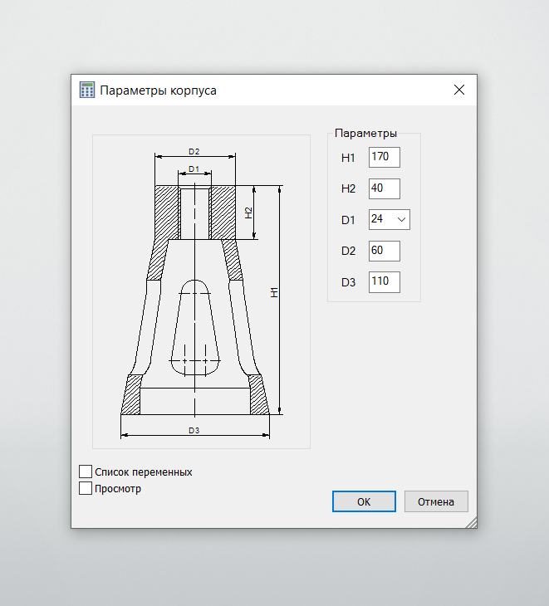Click the H2 parameter label
This screenshot has height=606, width=549.
tap(348, 189)
